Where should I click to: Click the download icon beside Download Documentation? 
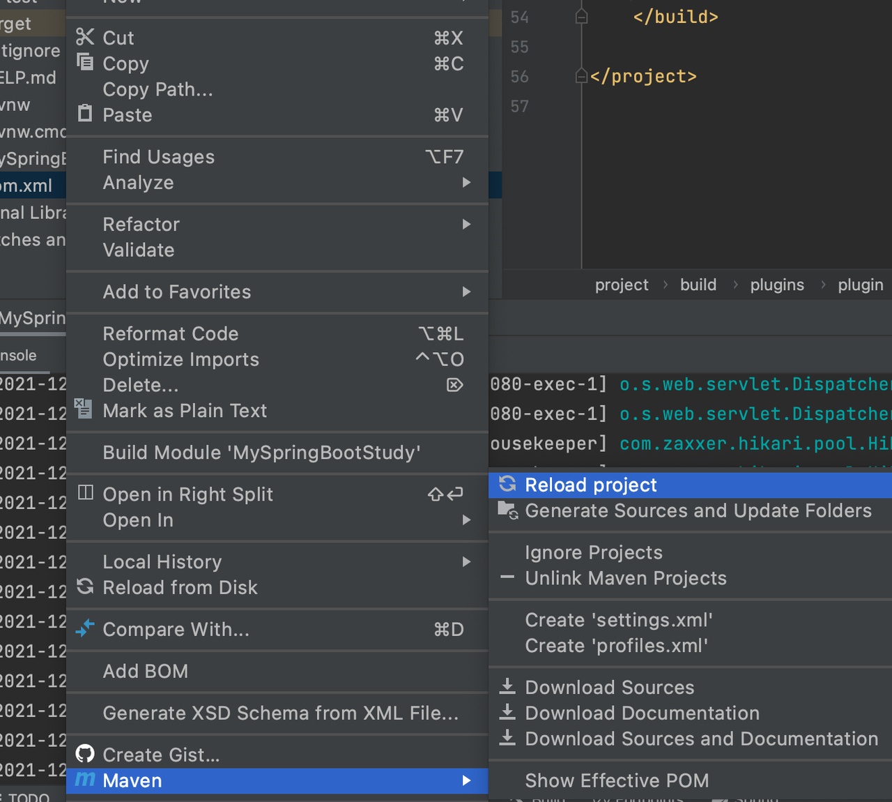point(507,712)
